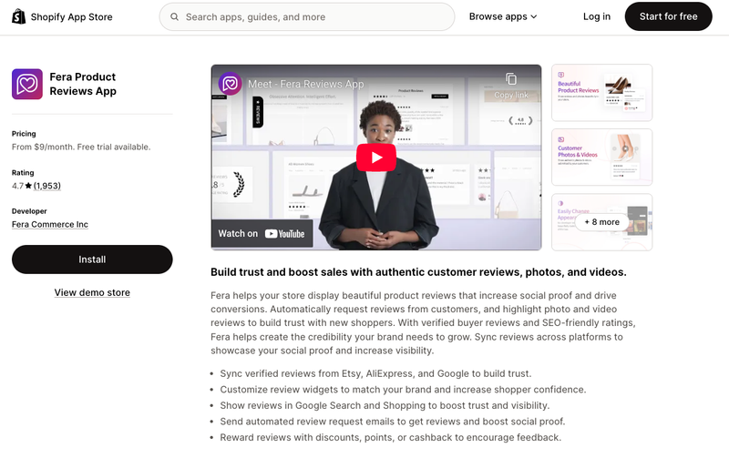
Task: Click bullet Sync verified reviews from Etsy
Action: 375,373
